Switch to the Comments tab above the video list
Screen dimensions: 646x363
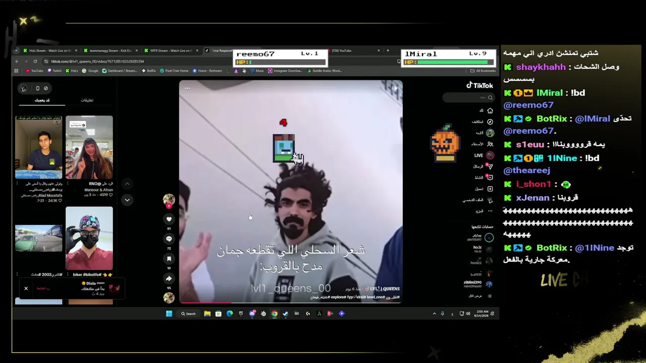pos(87,100)
